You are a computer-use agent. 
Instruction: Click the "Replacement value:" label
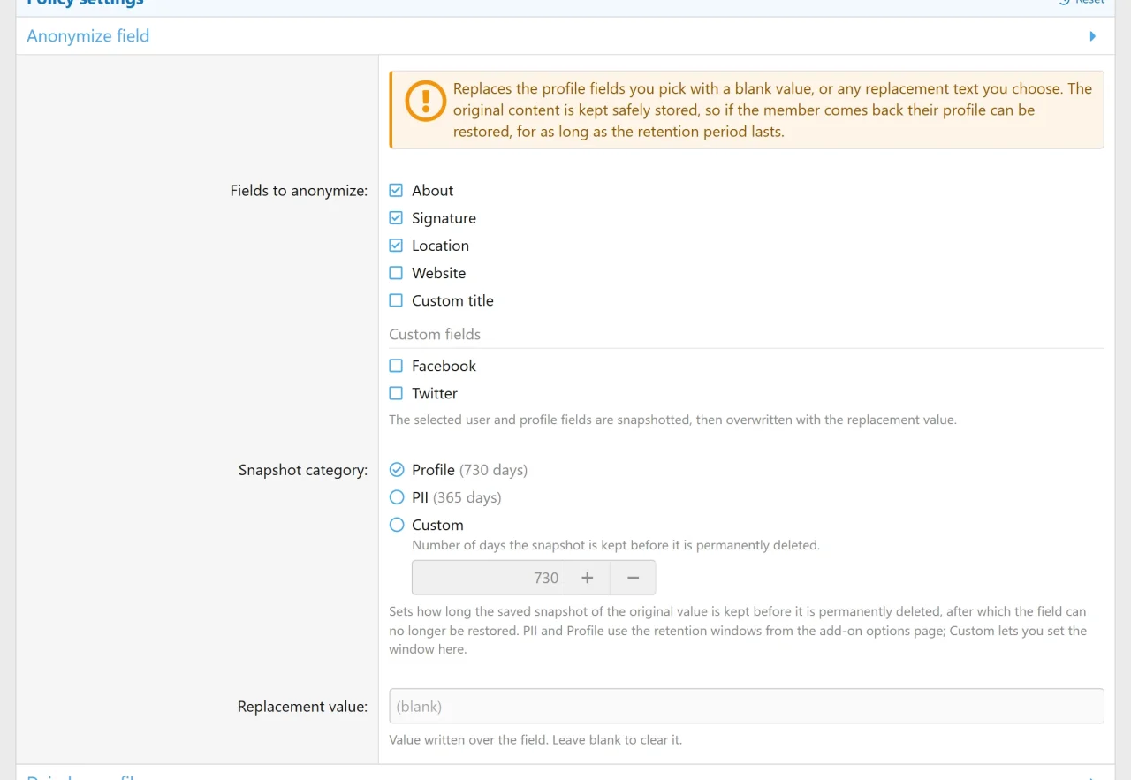(302, 707)
